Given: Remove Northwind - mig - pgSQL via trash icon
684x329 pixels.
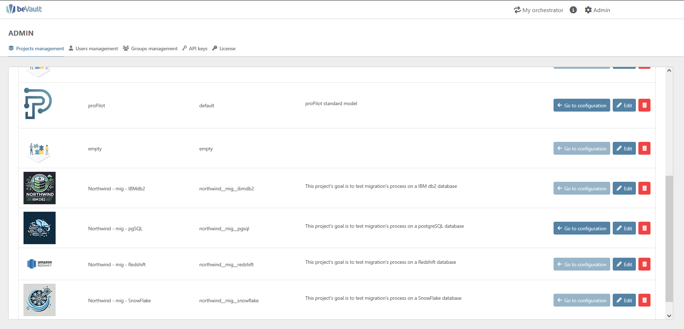Looking at the screenshot, I should coord(644,228).
